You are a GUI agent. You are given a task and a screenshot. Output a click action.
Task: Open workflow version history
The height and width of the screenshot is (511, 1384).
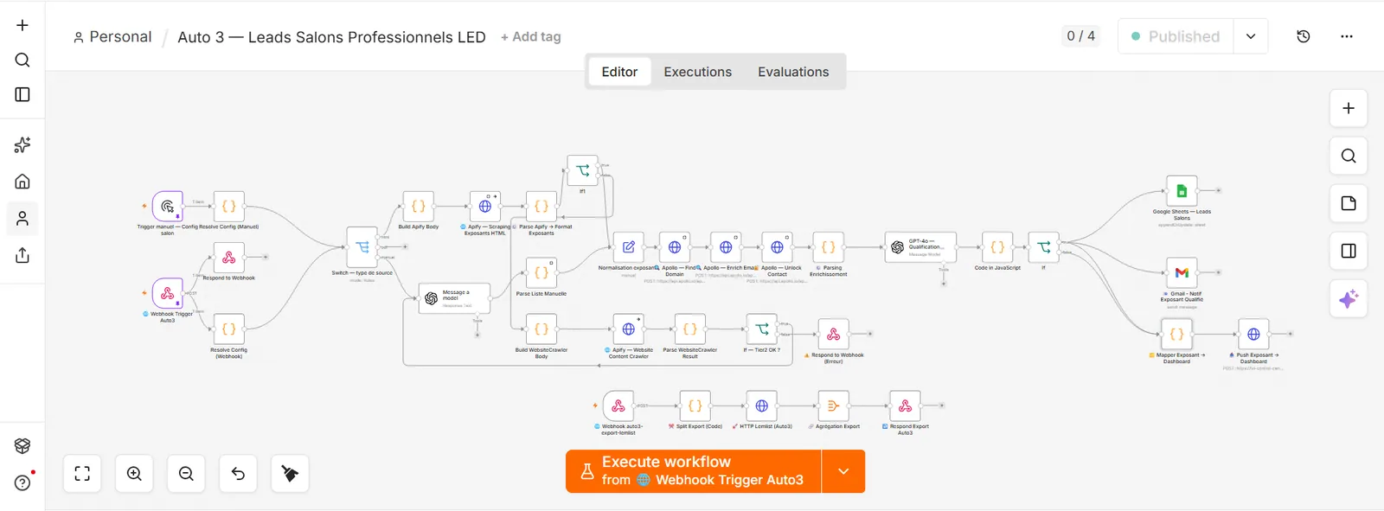point(1304,36)
